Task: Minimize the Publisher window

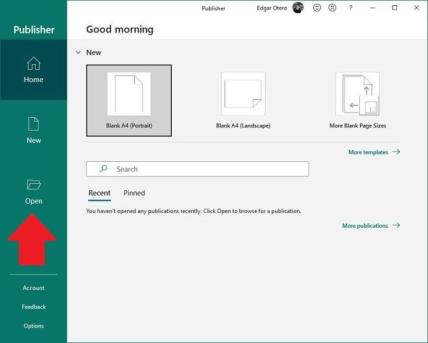Action: pos(373,8)
